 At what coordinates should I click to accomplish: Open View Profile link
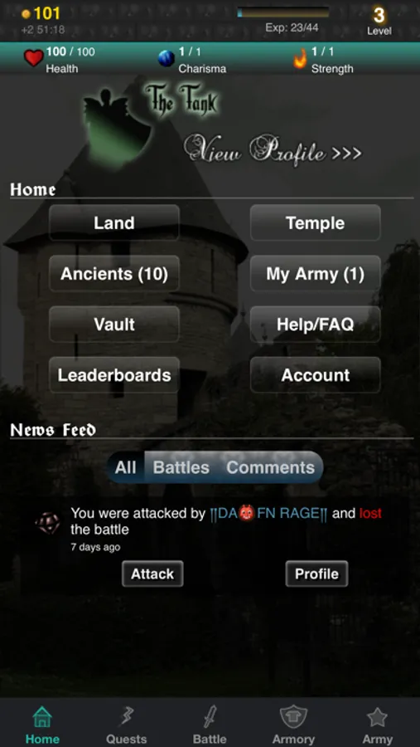(273, 150)
